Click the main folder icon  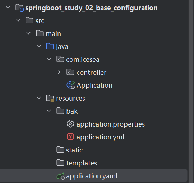point(40,33)
